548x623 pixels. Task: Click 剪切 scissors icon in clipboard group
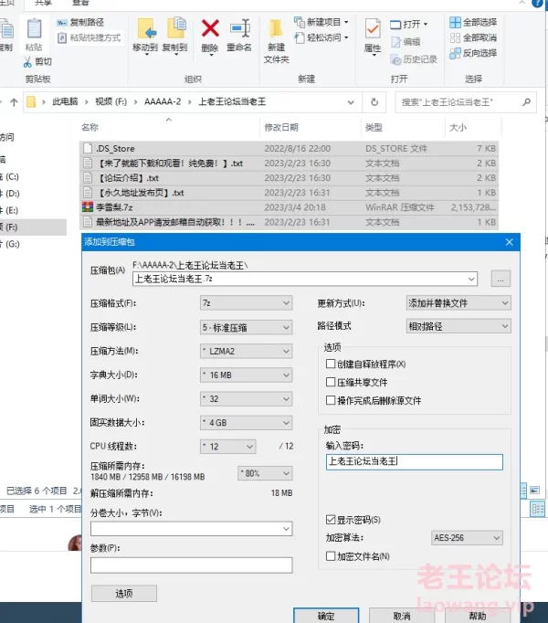[x=26, y=62]
